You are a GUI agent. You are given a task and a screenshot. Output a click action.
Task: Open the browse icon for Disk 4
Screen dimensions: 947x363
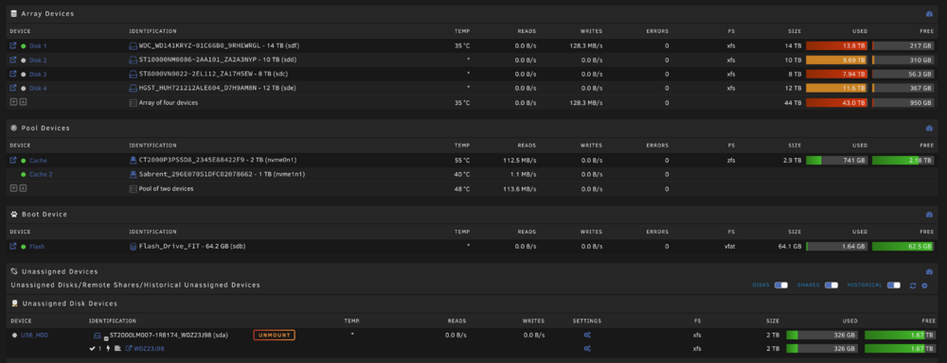click(13, 88)
